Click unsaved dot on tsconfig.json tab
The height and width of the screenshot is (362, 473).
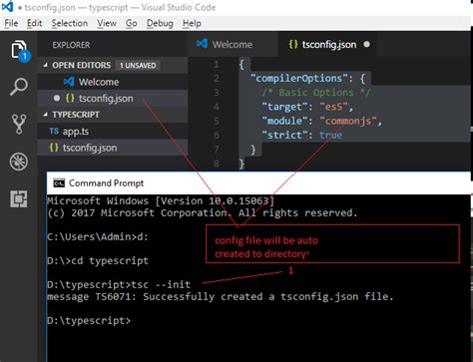(366, 44)
